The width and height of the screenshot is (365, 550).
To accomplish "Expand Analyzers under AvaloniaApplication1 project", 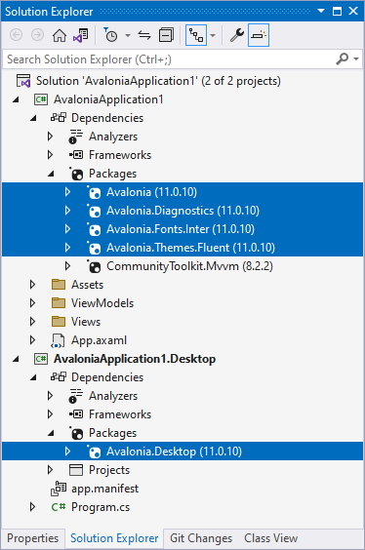I will [x=50, y=137].
